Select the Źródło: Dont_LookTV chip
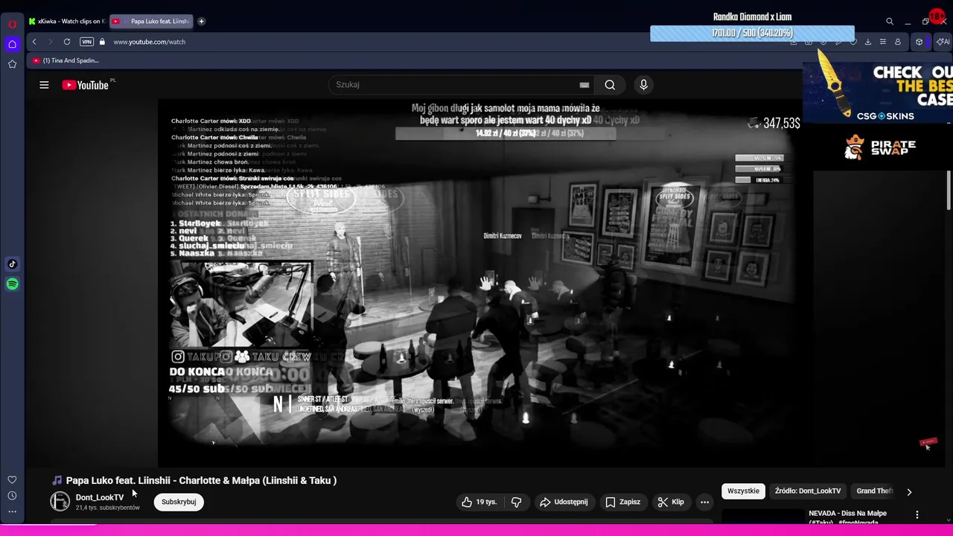953x536 pixels. click(808, 491)
